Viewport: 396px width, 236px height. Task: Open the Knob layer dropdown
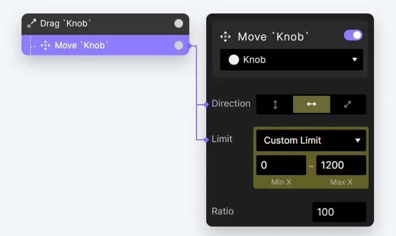tap(292, 60)
